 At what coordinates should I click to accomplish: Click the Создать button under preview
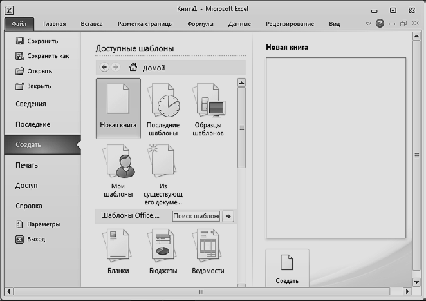coord(287,267)
